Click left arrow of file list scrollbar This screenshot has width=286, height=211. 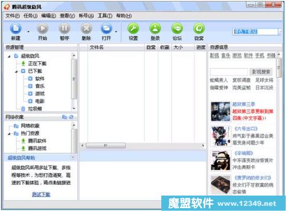[x=82, y=145]
